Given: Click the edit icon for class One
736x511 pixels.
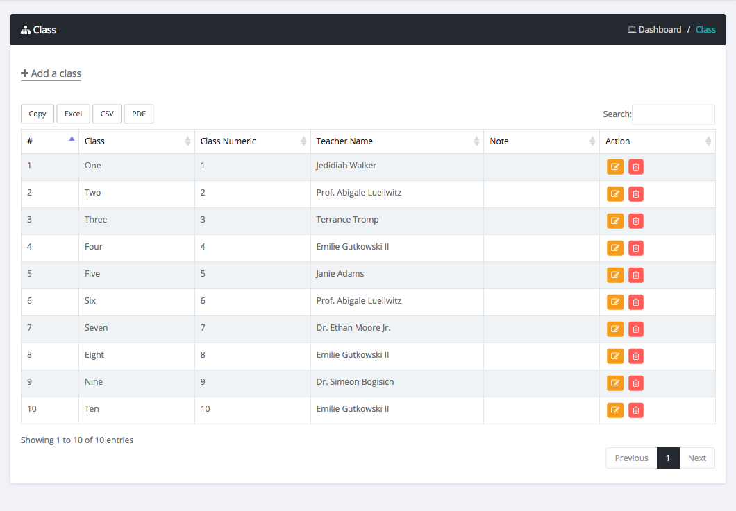Looking at the screenshot, I should pos(614,166).
